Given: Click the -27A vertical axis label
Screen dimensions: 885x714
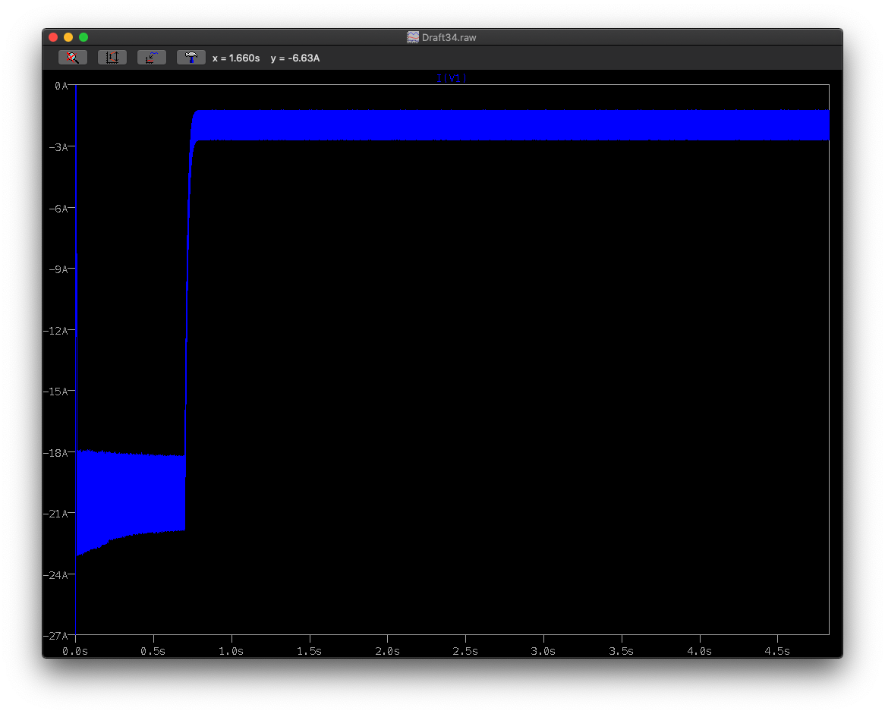Looking at the screenshot, I should click(x=56, y=636).
